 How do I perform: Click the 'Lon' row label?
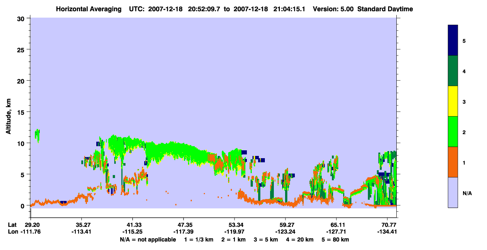coord(13,232)
